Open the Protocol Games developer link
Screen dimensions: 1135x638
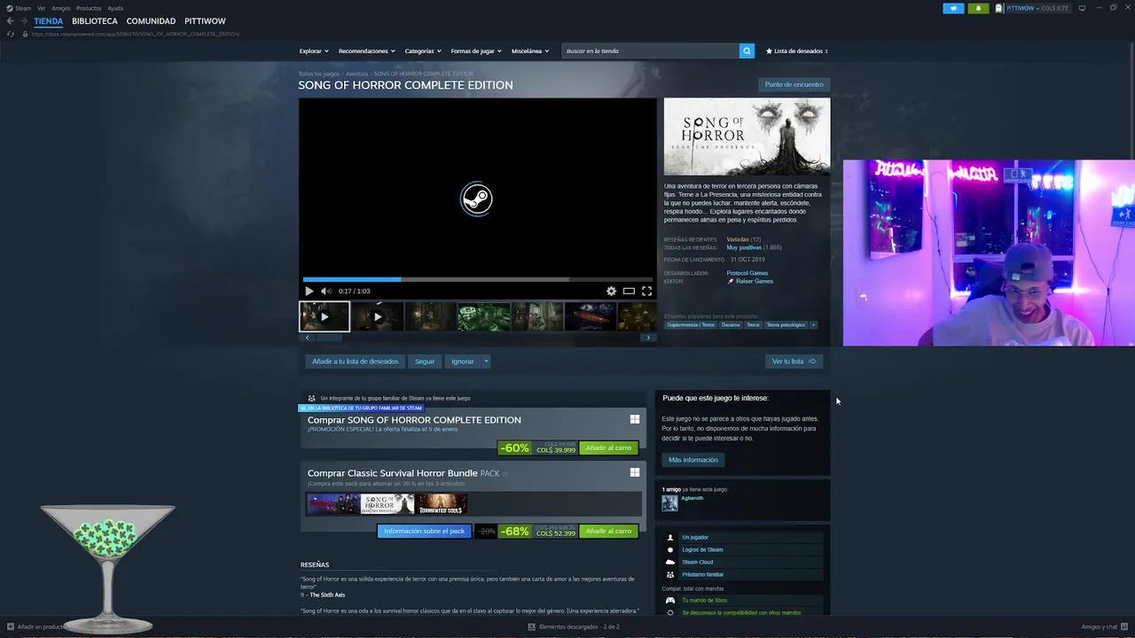click(748, 273)
